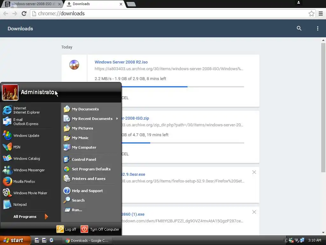Click the 3:10 AM system clock
326x245 pixels.
pos(315,240)
